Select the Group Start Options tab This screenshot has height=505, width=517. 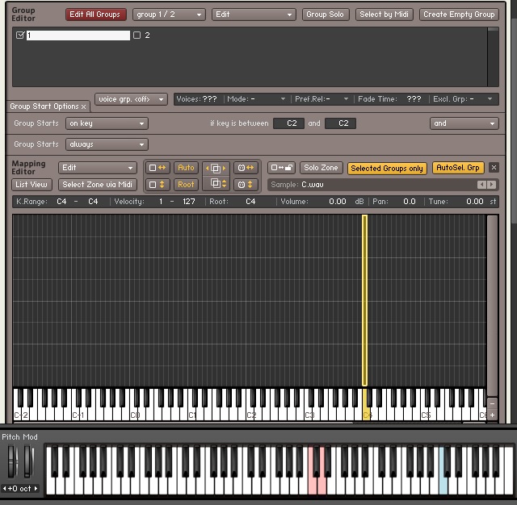[x=44, y=106]
